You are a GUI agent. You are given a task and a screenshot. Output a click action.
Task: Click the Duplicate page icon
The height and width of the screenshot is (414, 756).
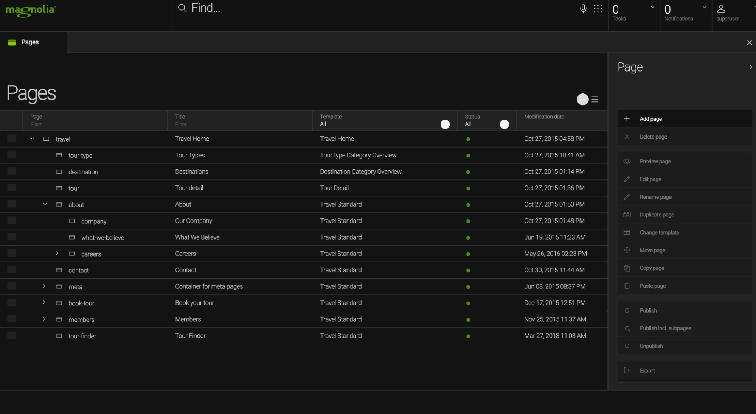(x=627, y=215)
